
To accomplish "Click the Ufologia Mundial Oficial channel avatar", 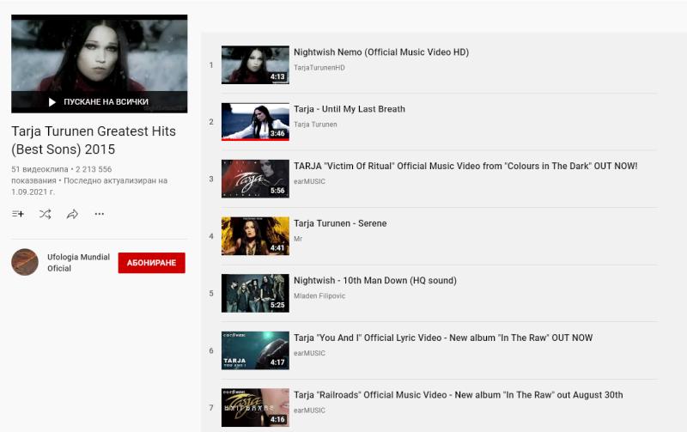I will click(x=25, y=262).
